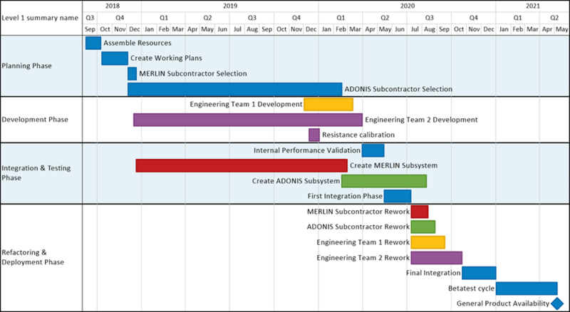
Task: Select the Create Working Plans bar
Action: click(115, 58)
